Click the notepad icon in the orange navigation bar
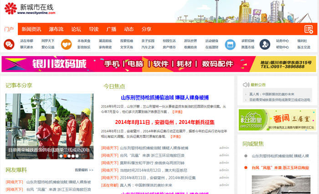The image size is (319, 194). [309, 29]
